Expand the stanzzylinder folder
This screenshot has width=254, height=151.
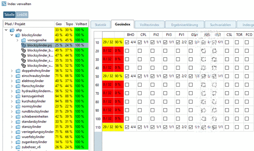pos(12,127)
